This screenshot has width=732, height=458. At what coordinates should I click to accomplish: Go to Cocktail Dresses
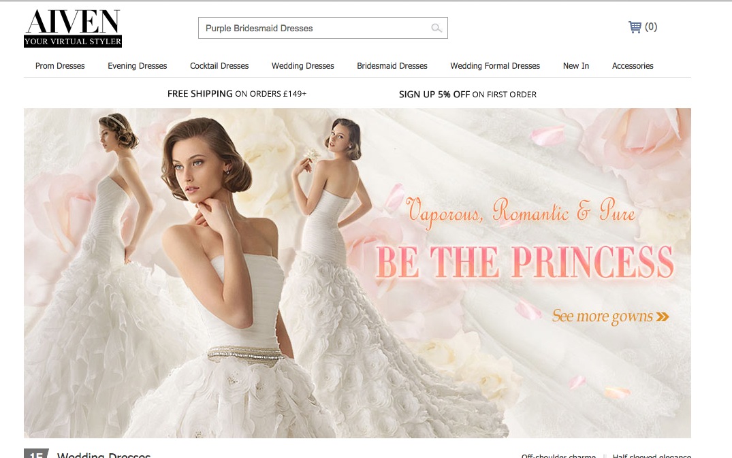click(x=219, y=66)
